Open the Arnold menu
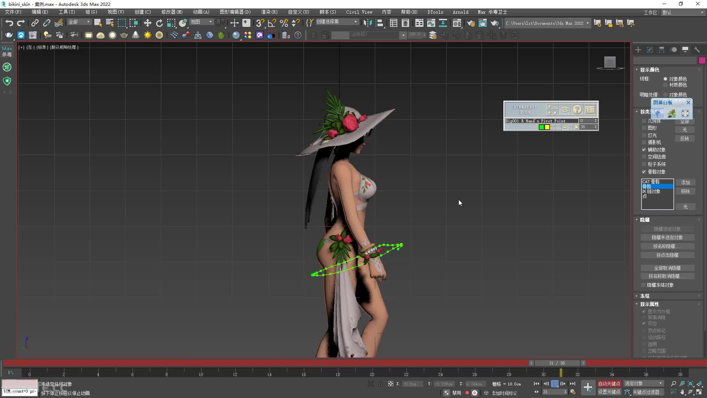This screenshot has width=707, height=398. [460, 12]
